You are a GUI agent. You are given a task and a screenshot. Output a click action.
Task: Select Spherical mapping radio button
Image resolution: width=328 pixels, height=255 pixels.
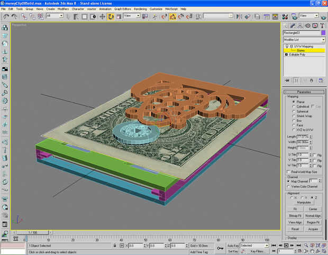(294, 112)
